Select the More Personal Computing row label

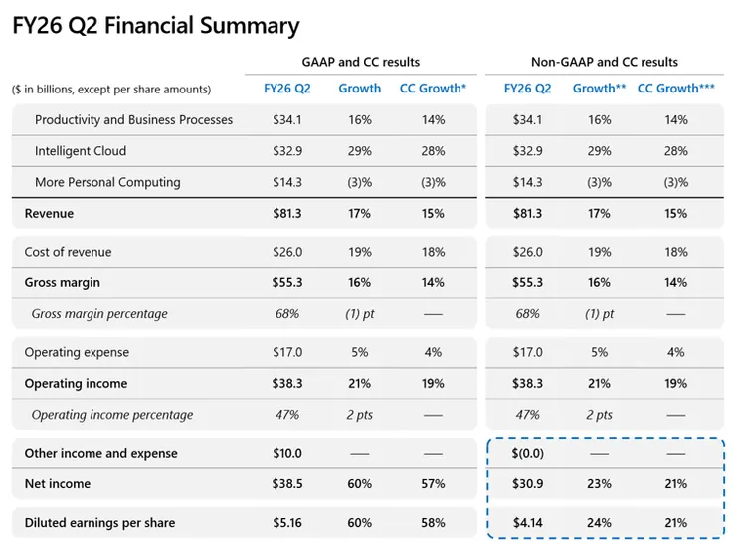pos(107,182)
